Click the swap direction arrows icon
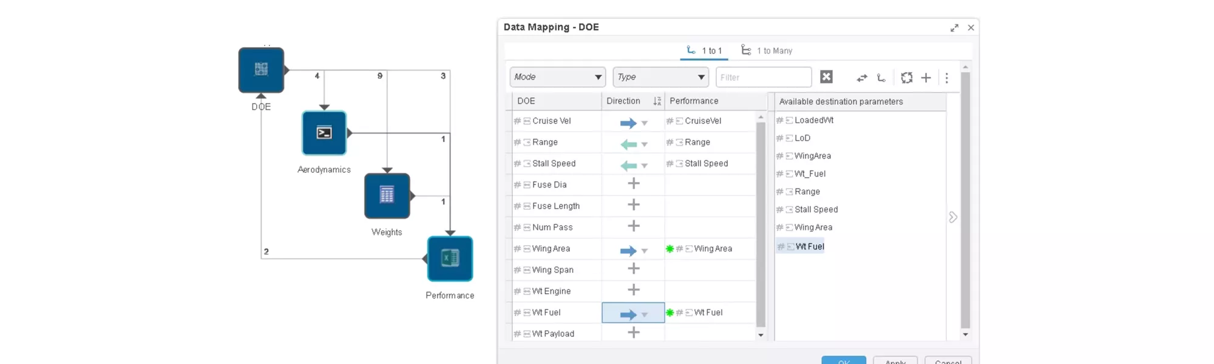Image resolution: width=1214 pixels, height=364 pixels. pos(862,78)
